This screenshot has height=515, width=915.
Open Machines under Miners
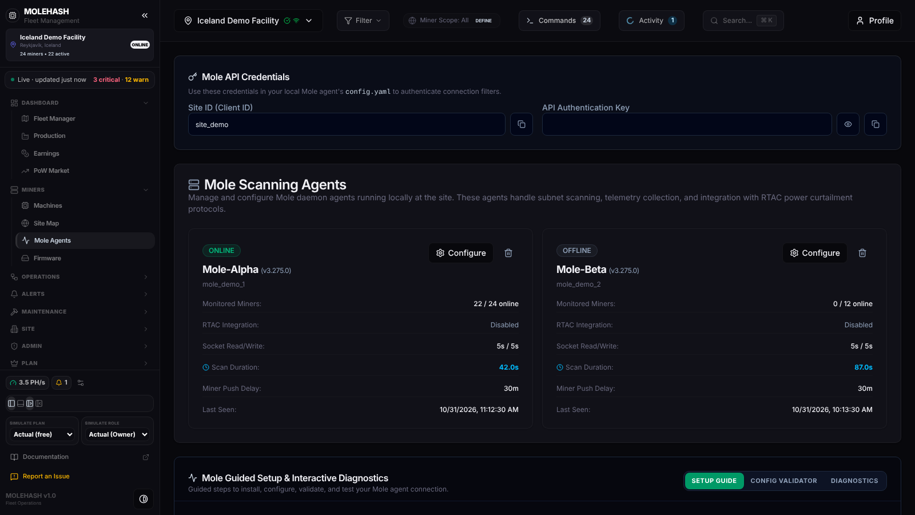click(x=85, y=205)
